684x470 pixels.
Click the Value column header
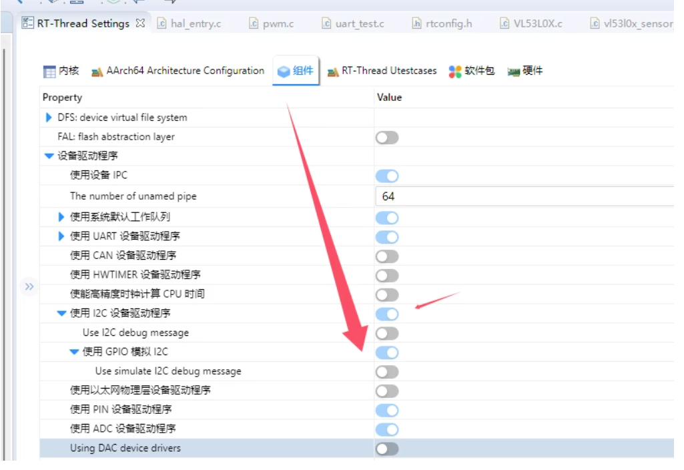389,97
